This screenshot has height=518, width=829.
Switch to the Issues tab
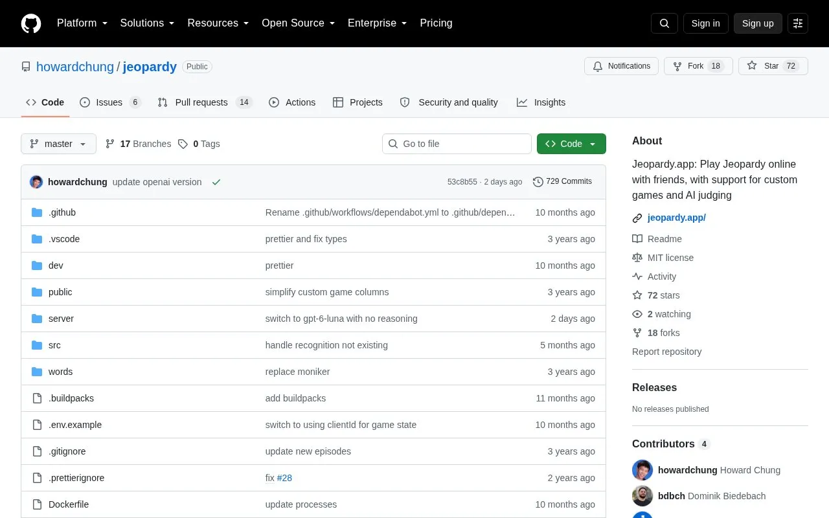(x=110, y=102)
